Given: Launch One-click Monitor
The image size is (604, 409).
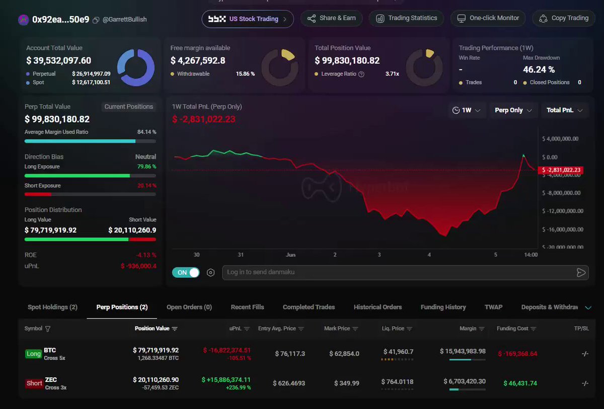Looking at the screenshot, I should click(488, 18).
